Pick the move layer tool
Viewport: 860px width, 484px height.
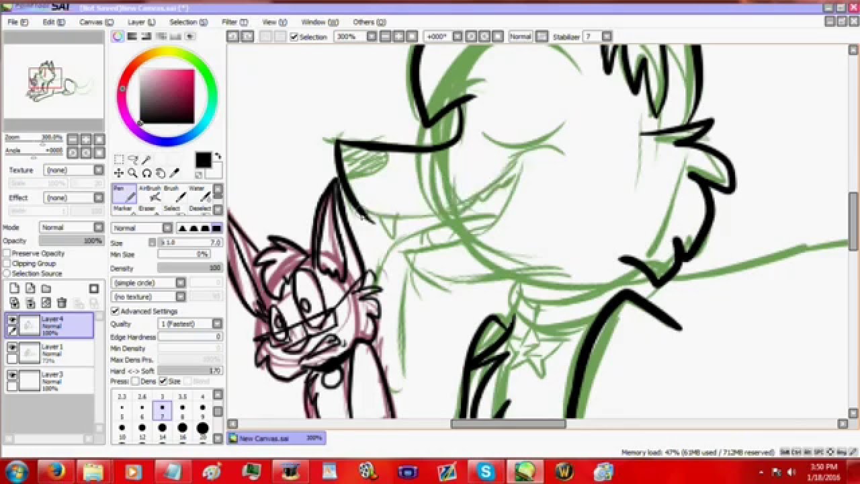[x=119, y=173]
